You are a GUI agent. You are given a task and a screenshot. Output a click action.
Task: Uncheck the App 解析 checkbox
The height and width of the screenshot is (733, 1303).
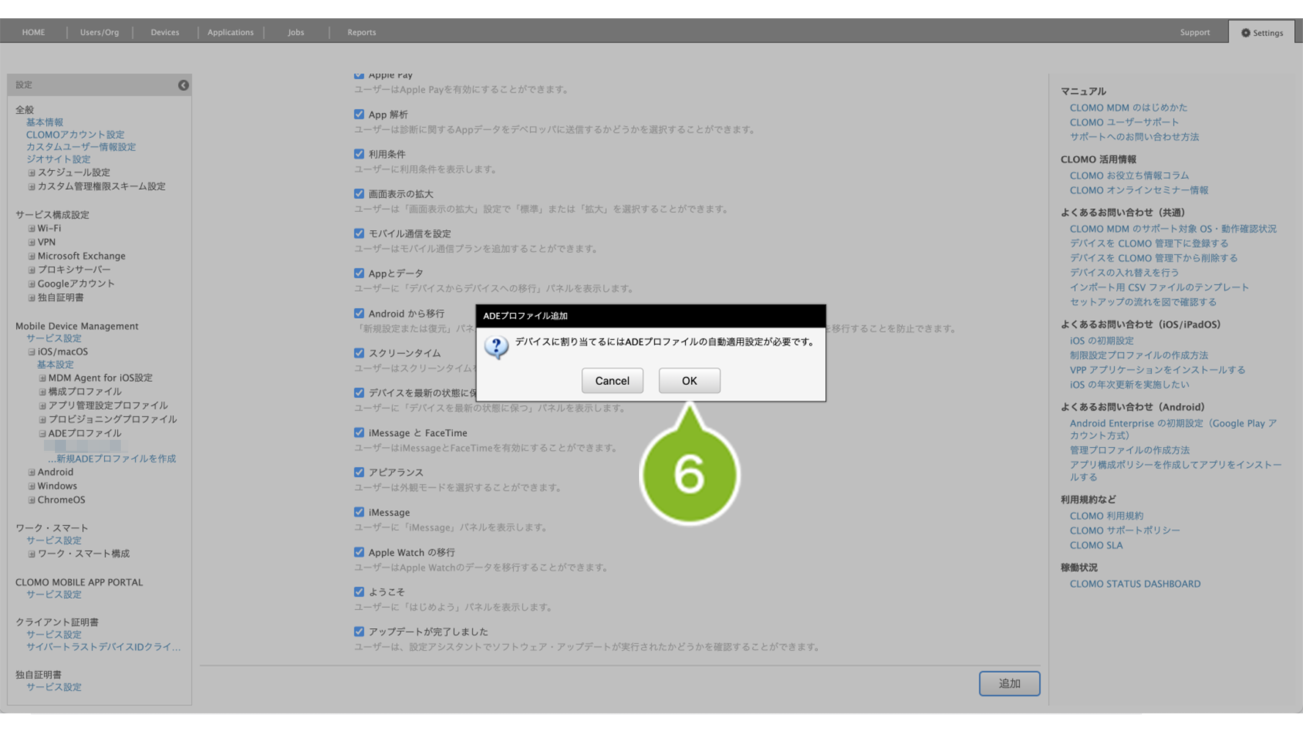pyautogui.click(x=359, y=114)
